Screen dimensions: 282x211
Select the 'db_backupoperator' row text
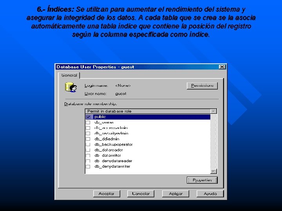114,145
